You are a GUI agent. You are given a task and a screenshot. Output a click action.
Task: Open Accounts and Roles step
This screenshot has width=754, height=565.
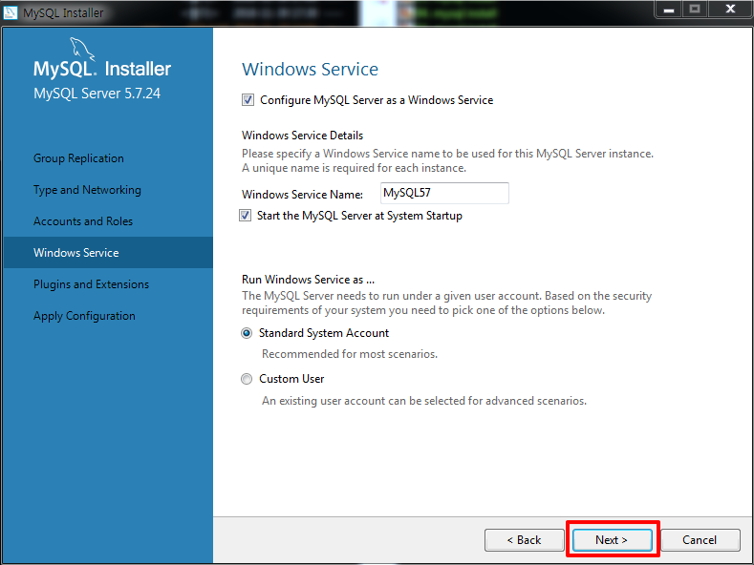[83, 221]
